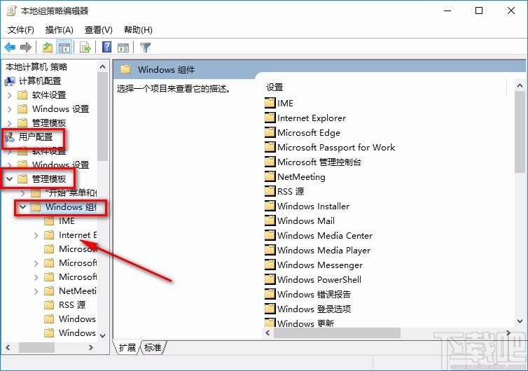Image resolution: width=528 pixels, height=371 pixels.
Task: Switch to the 标准 tab
Action: [153, 347]
